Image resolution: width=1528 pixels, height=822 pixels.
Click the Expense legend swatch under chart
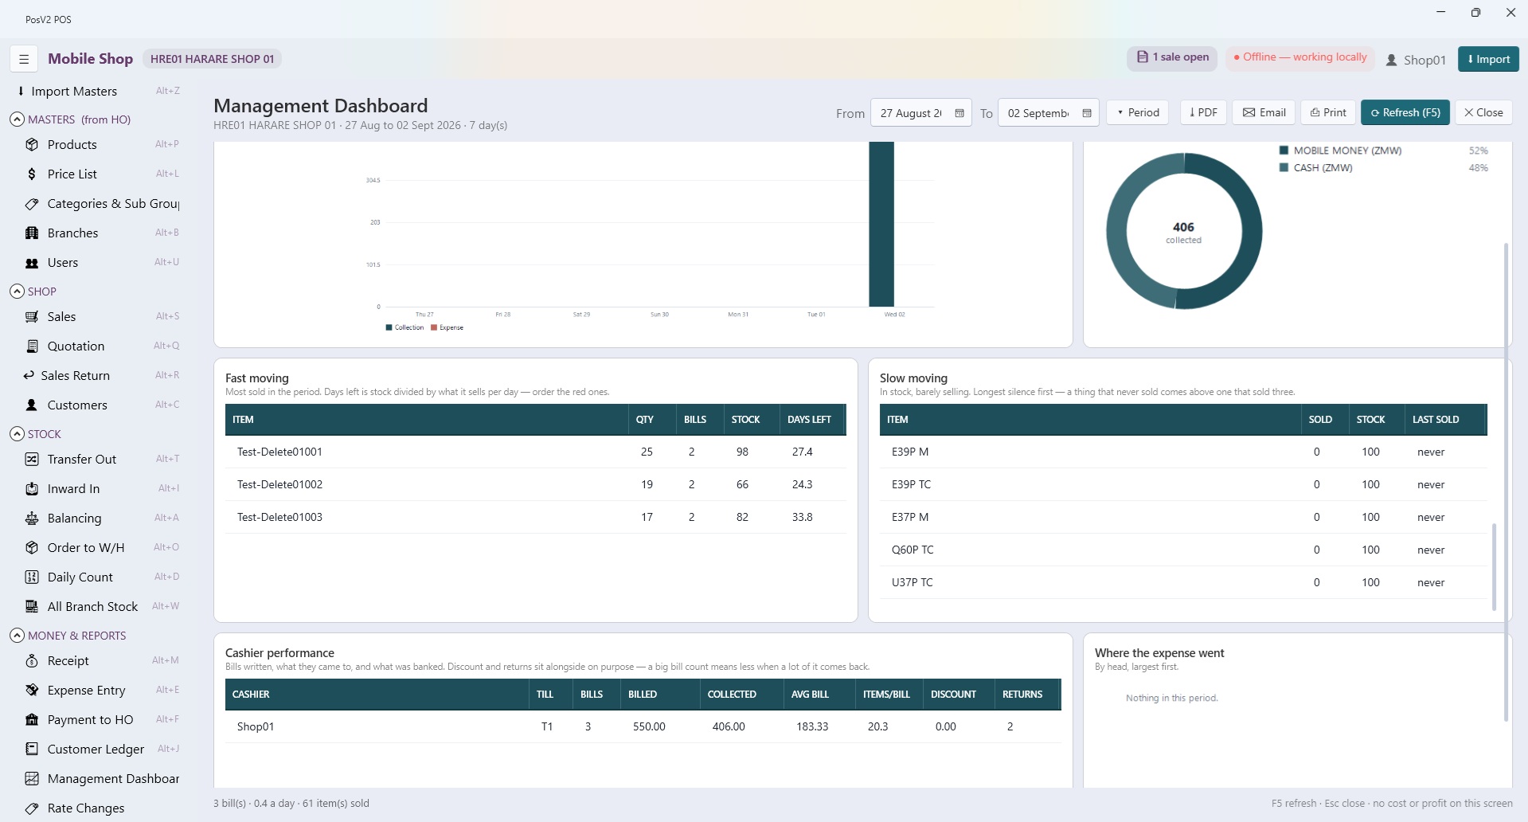pos(434,327)
